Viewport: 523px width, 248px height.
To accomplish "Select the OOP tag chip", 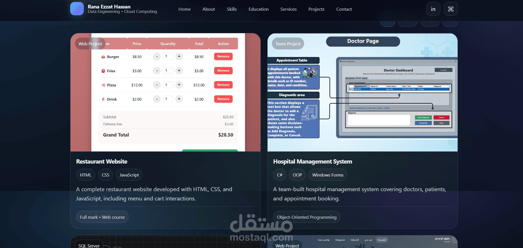I will pos(297,175).
